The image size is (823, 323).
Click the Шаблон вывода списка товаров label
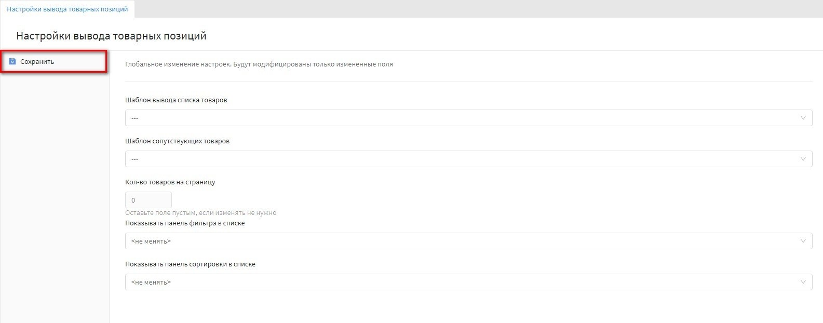coord(176,100)
